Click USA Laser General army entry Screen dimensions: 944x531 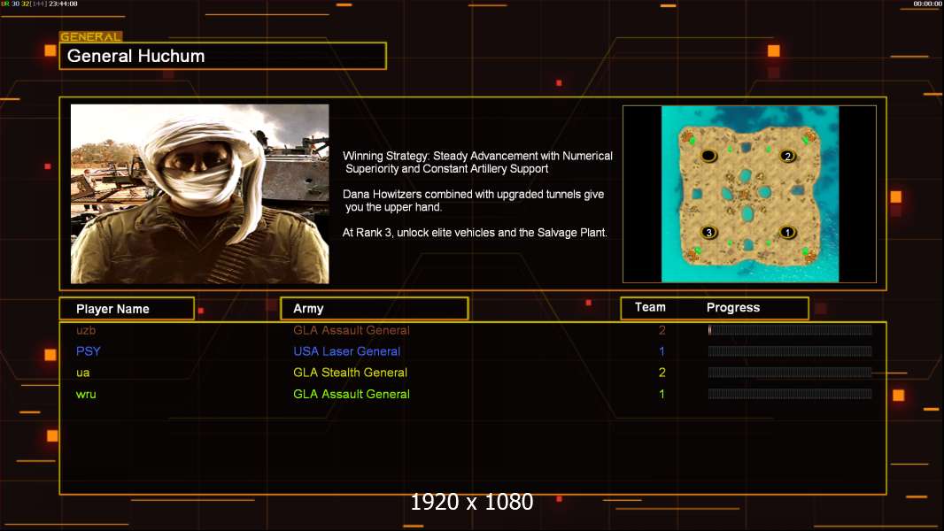pyautogui.click(x=347, y=351)
